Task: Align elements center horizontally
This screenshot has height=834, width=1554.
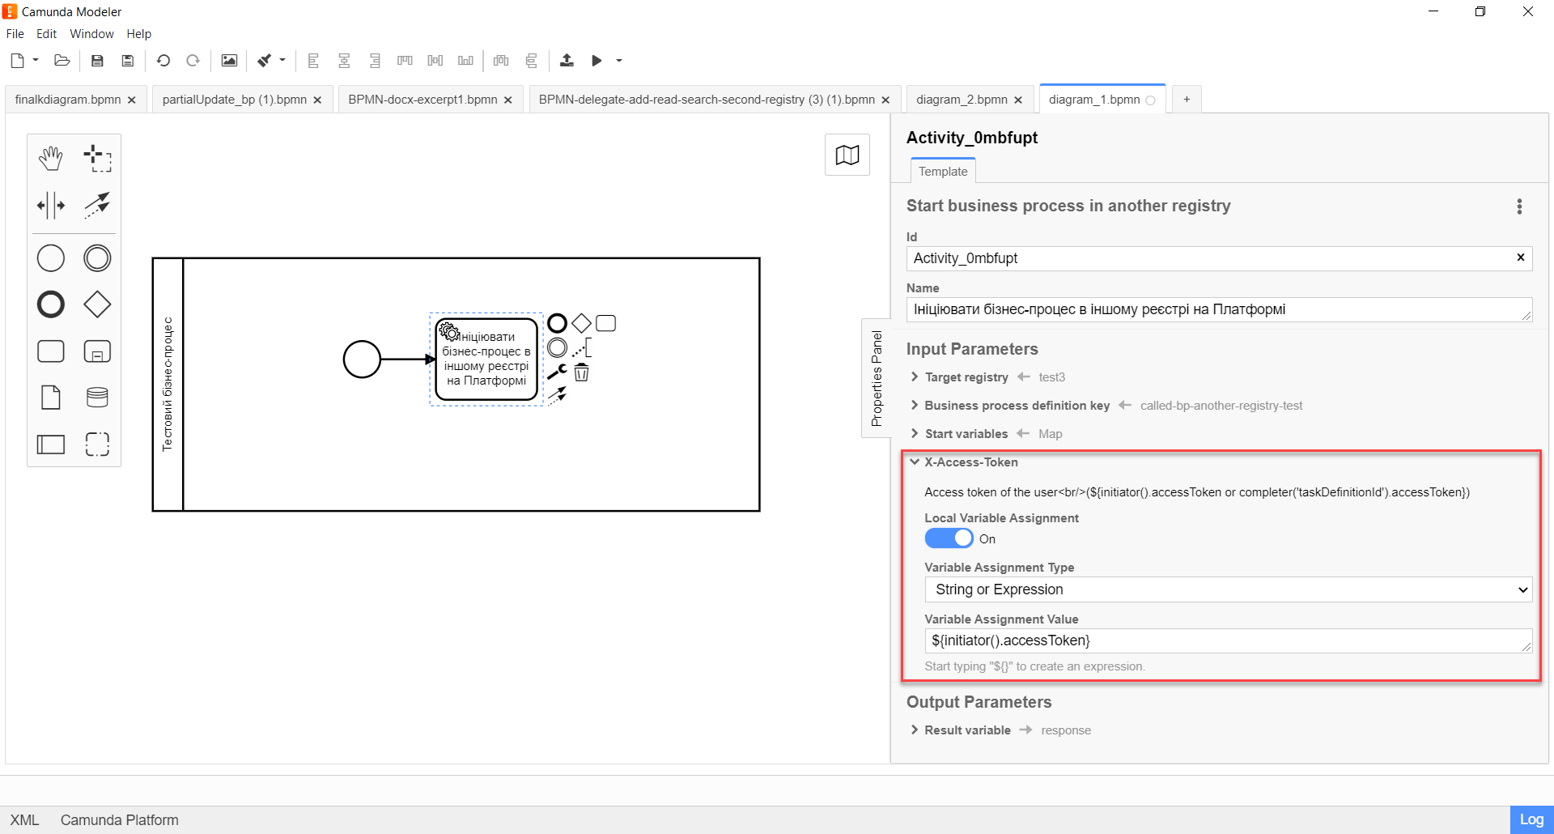Action: click(x=344, y=61)
